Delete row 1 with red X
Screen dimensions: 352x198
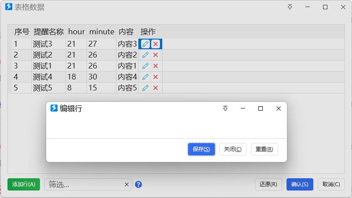point(156,44)
